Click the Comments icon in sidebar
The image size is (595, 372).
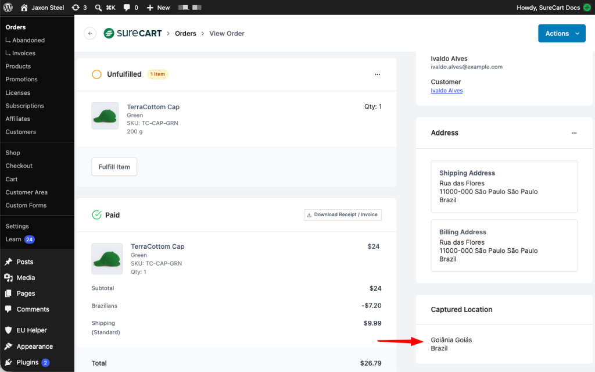click(8, 309)
